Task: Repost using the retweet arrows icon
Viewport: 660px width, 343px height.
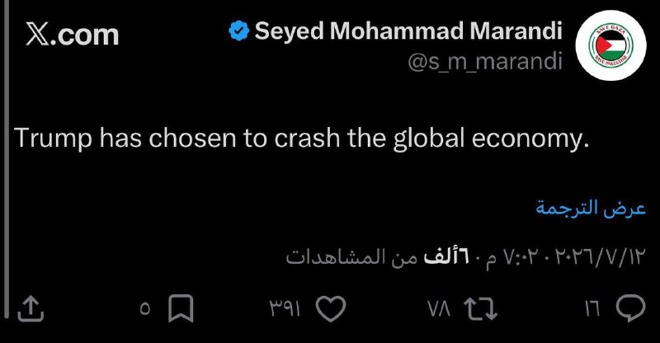Action: [x=480, y=309]
